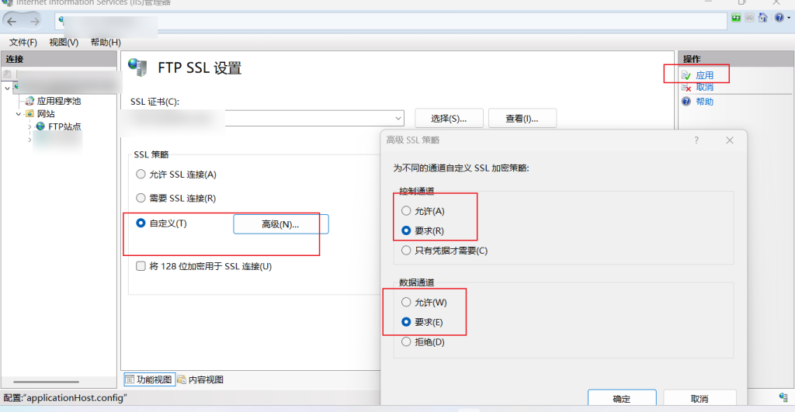Select 应用程序池 in the connections tree
Image resolution: width=795 pixels, height=412 pixels.
click(59, 101)
